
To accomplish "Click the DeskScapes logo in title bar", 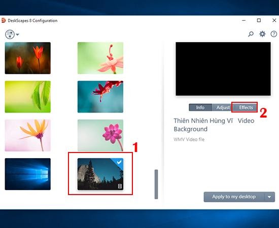I will pos(4,20).
